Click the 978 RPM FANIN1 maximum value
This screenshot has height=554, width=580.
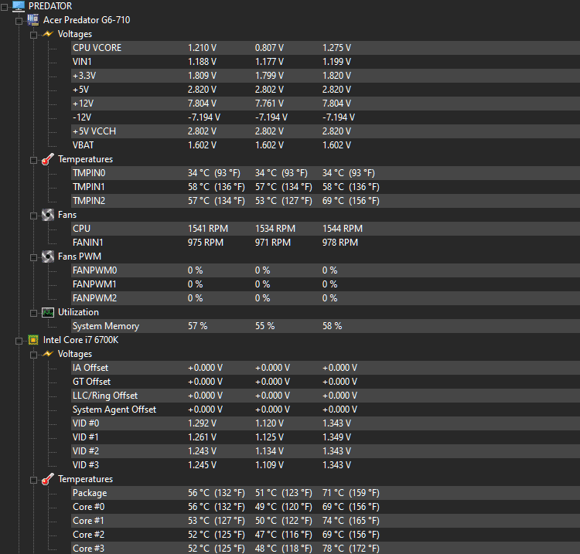point(340,243)
